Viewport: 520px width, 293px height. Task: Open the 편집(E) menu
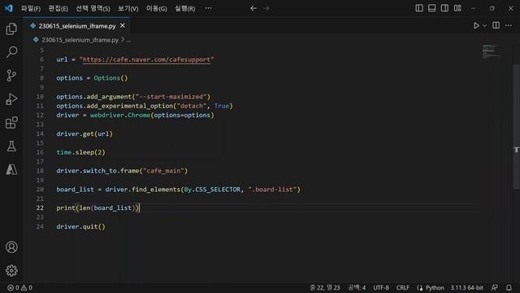pyautogui.click(x=58, y=9)
